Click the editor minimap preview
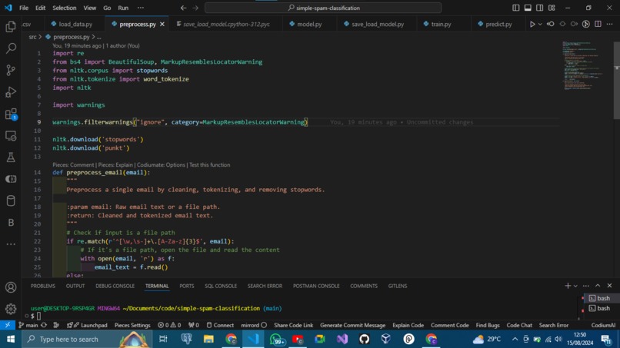Image resolution: width=620 pixels, height=348 pixels. tap(583, 65)
